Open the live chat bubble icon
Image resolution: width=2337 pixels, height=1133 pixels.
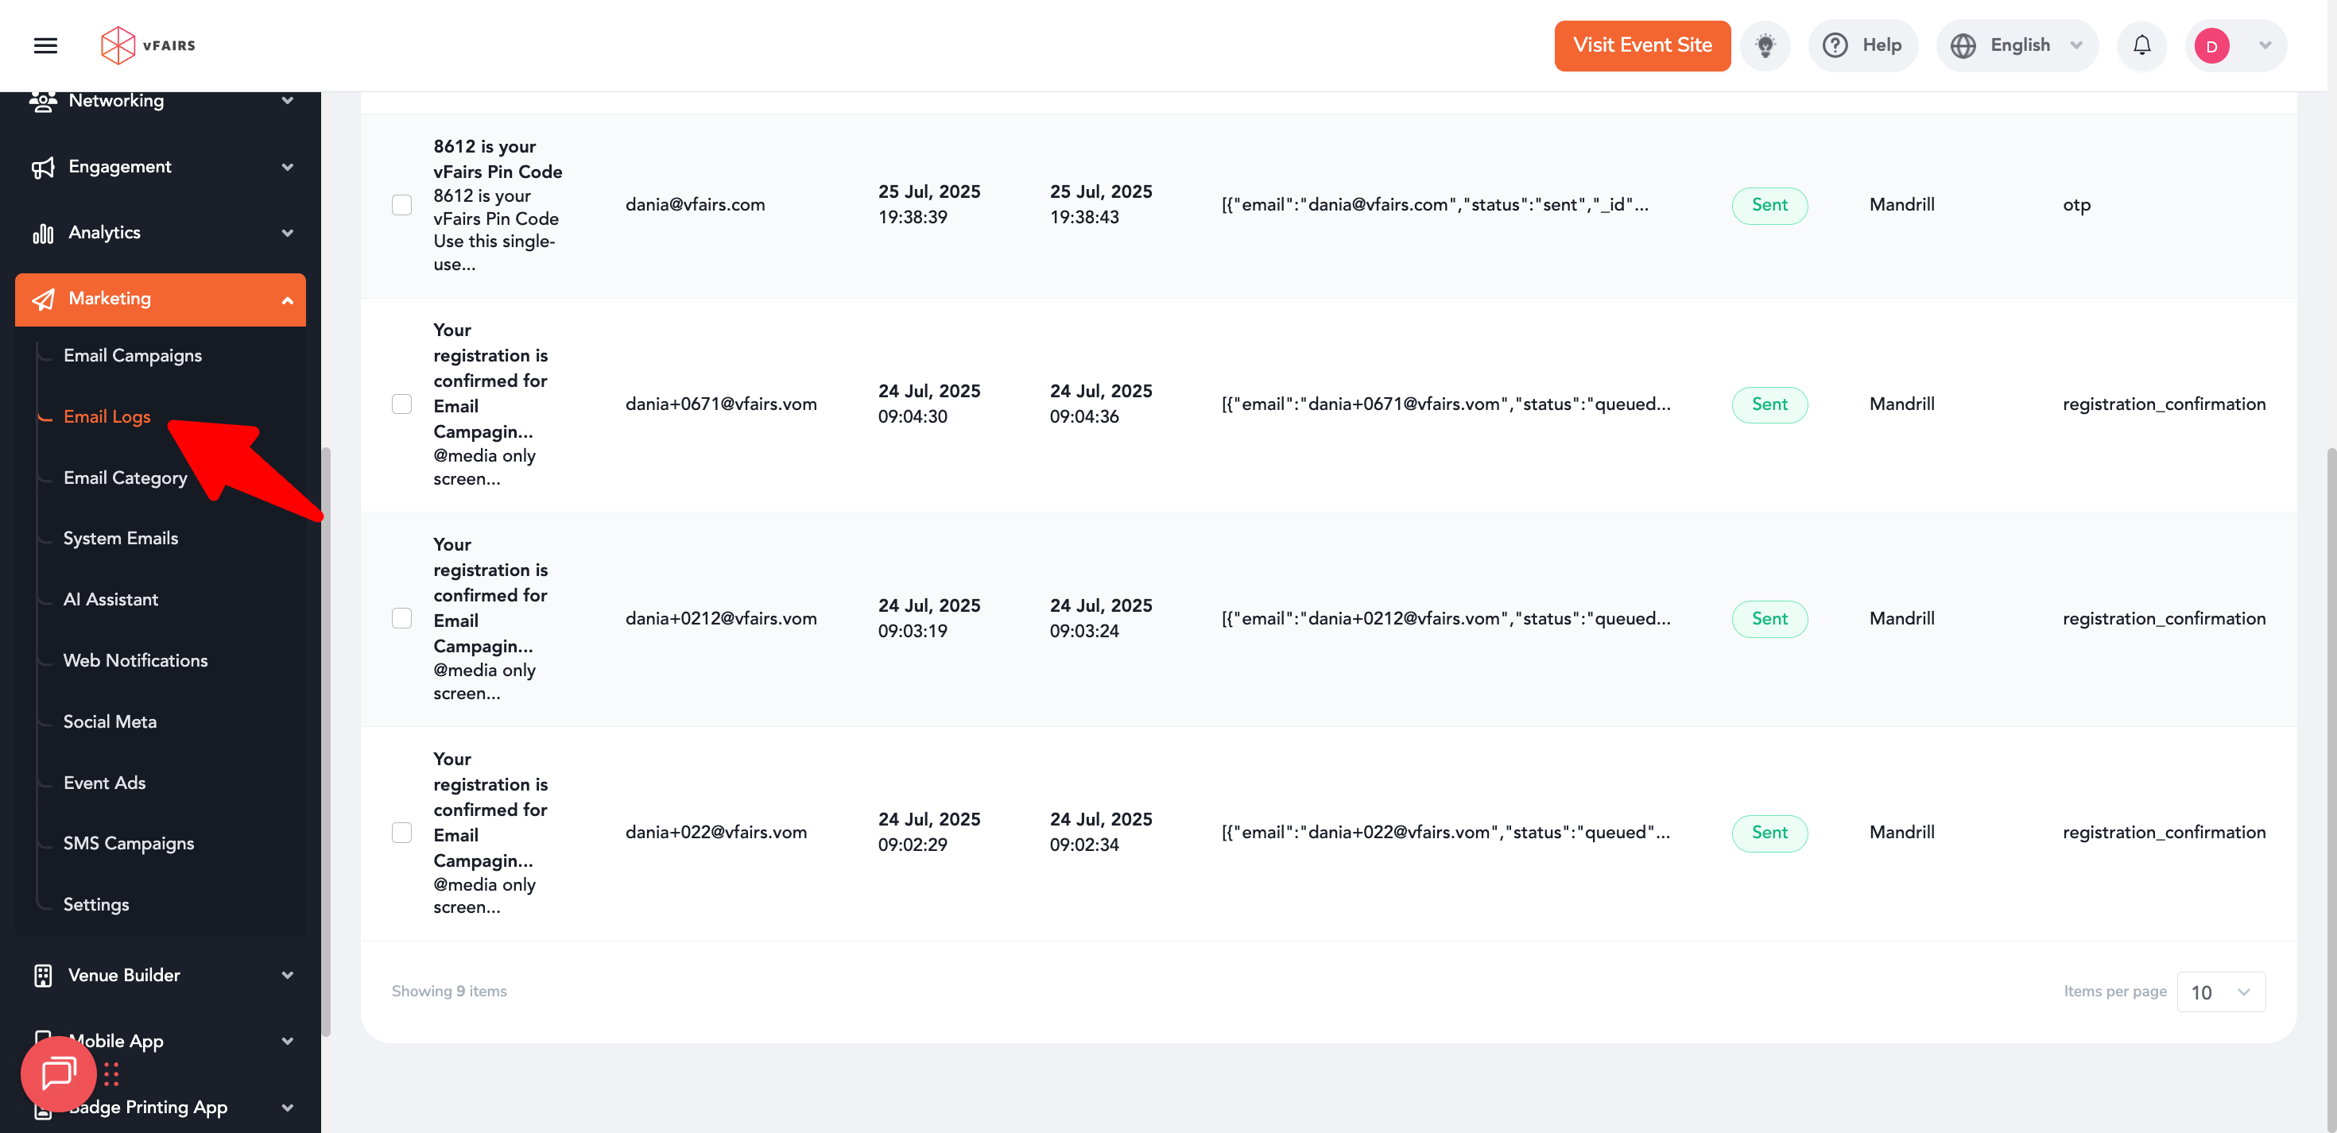coord(59,1073)
